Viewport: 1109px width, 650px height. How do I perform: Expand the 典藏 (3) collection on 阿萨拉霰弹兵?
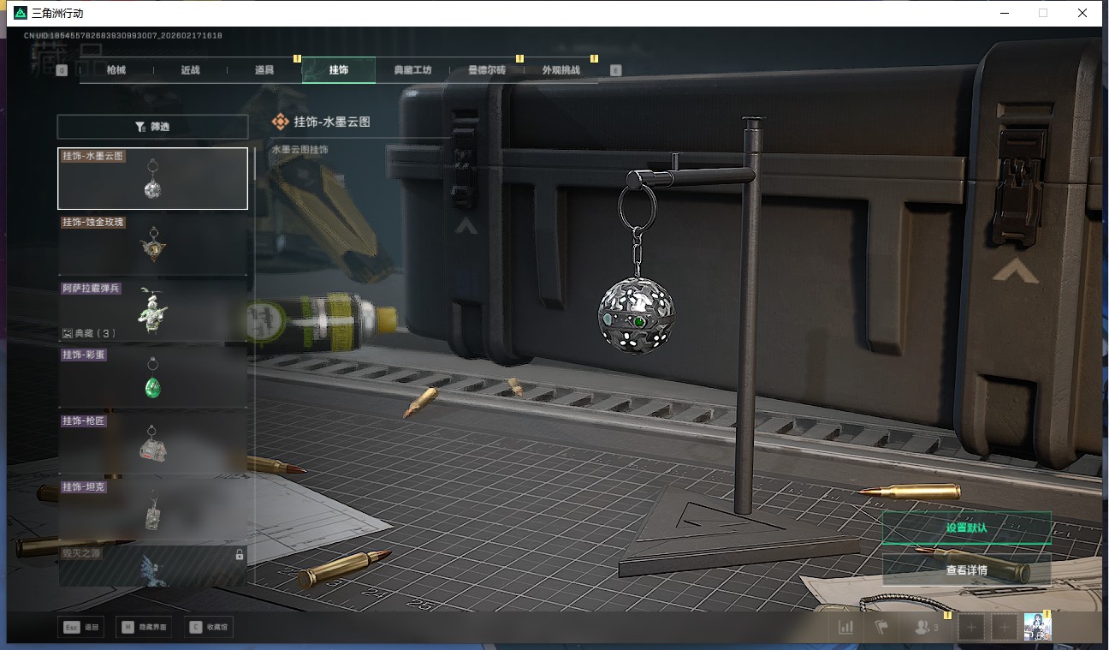pos(90,333)
